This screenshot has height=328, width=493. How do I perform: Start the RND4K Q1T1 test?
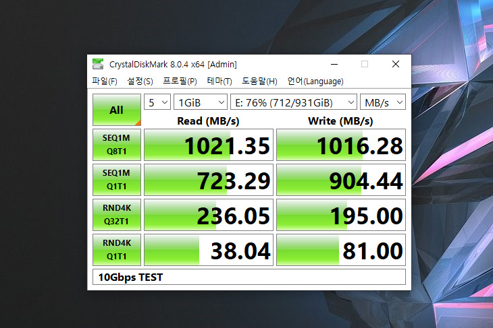tap(117, 250)
